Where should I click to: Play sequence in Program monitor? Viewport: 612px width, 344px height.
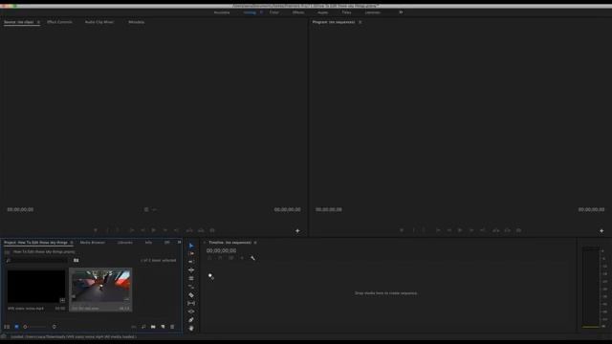tap(460, 230)
